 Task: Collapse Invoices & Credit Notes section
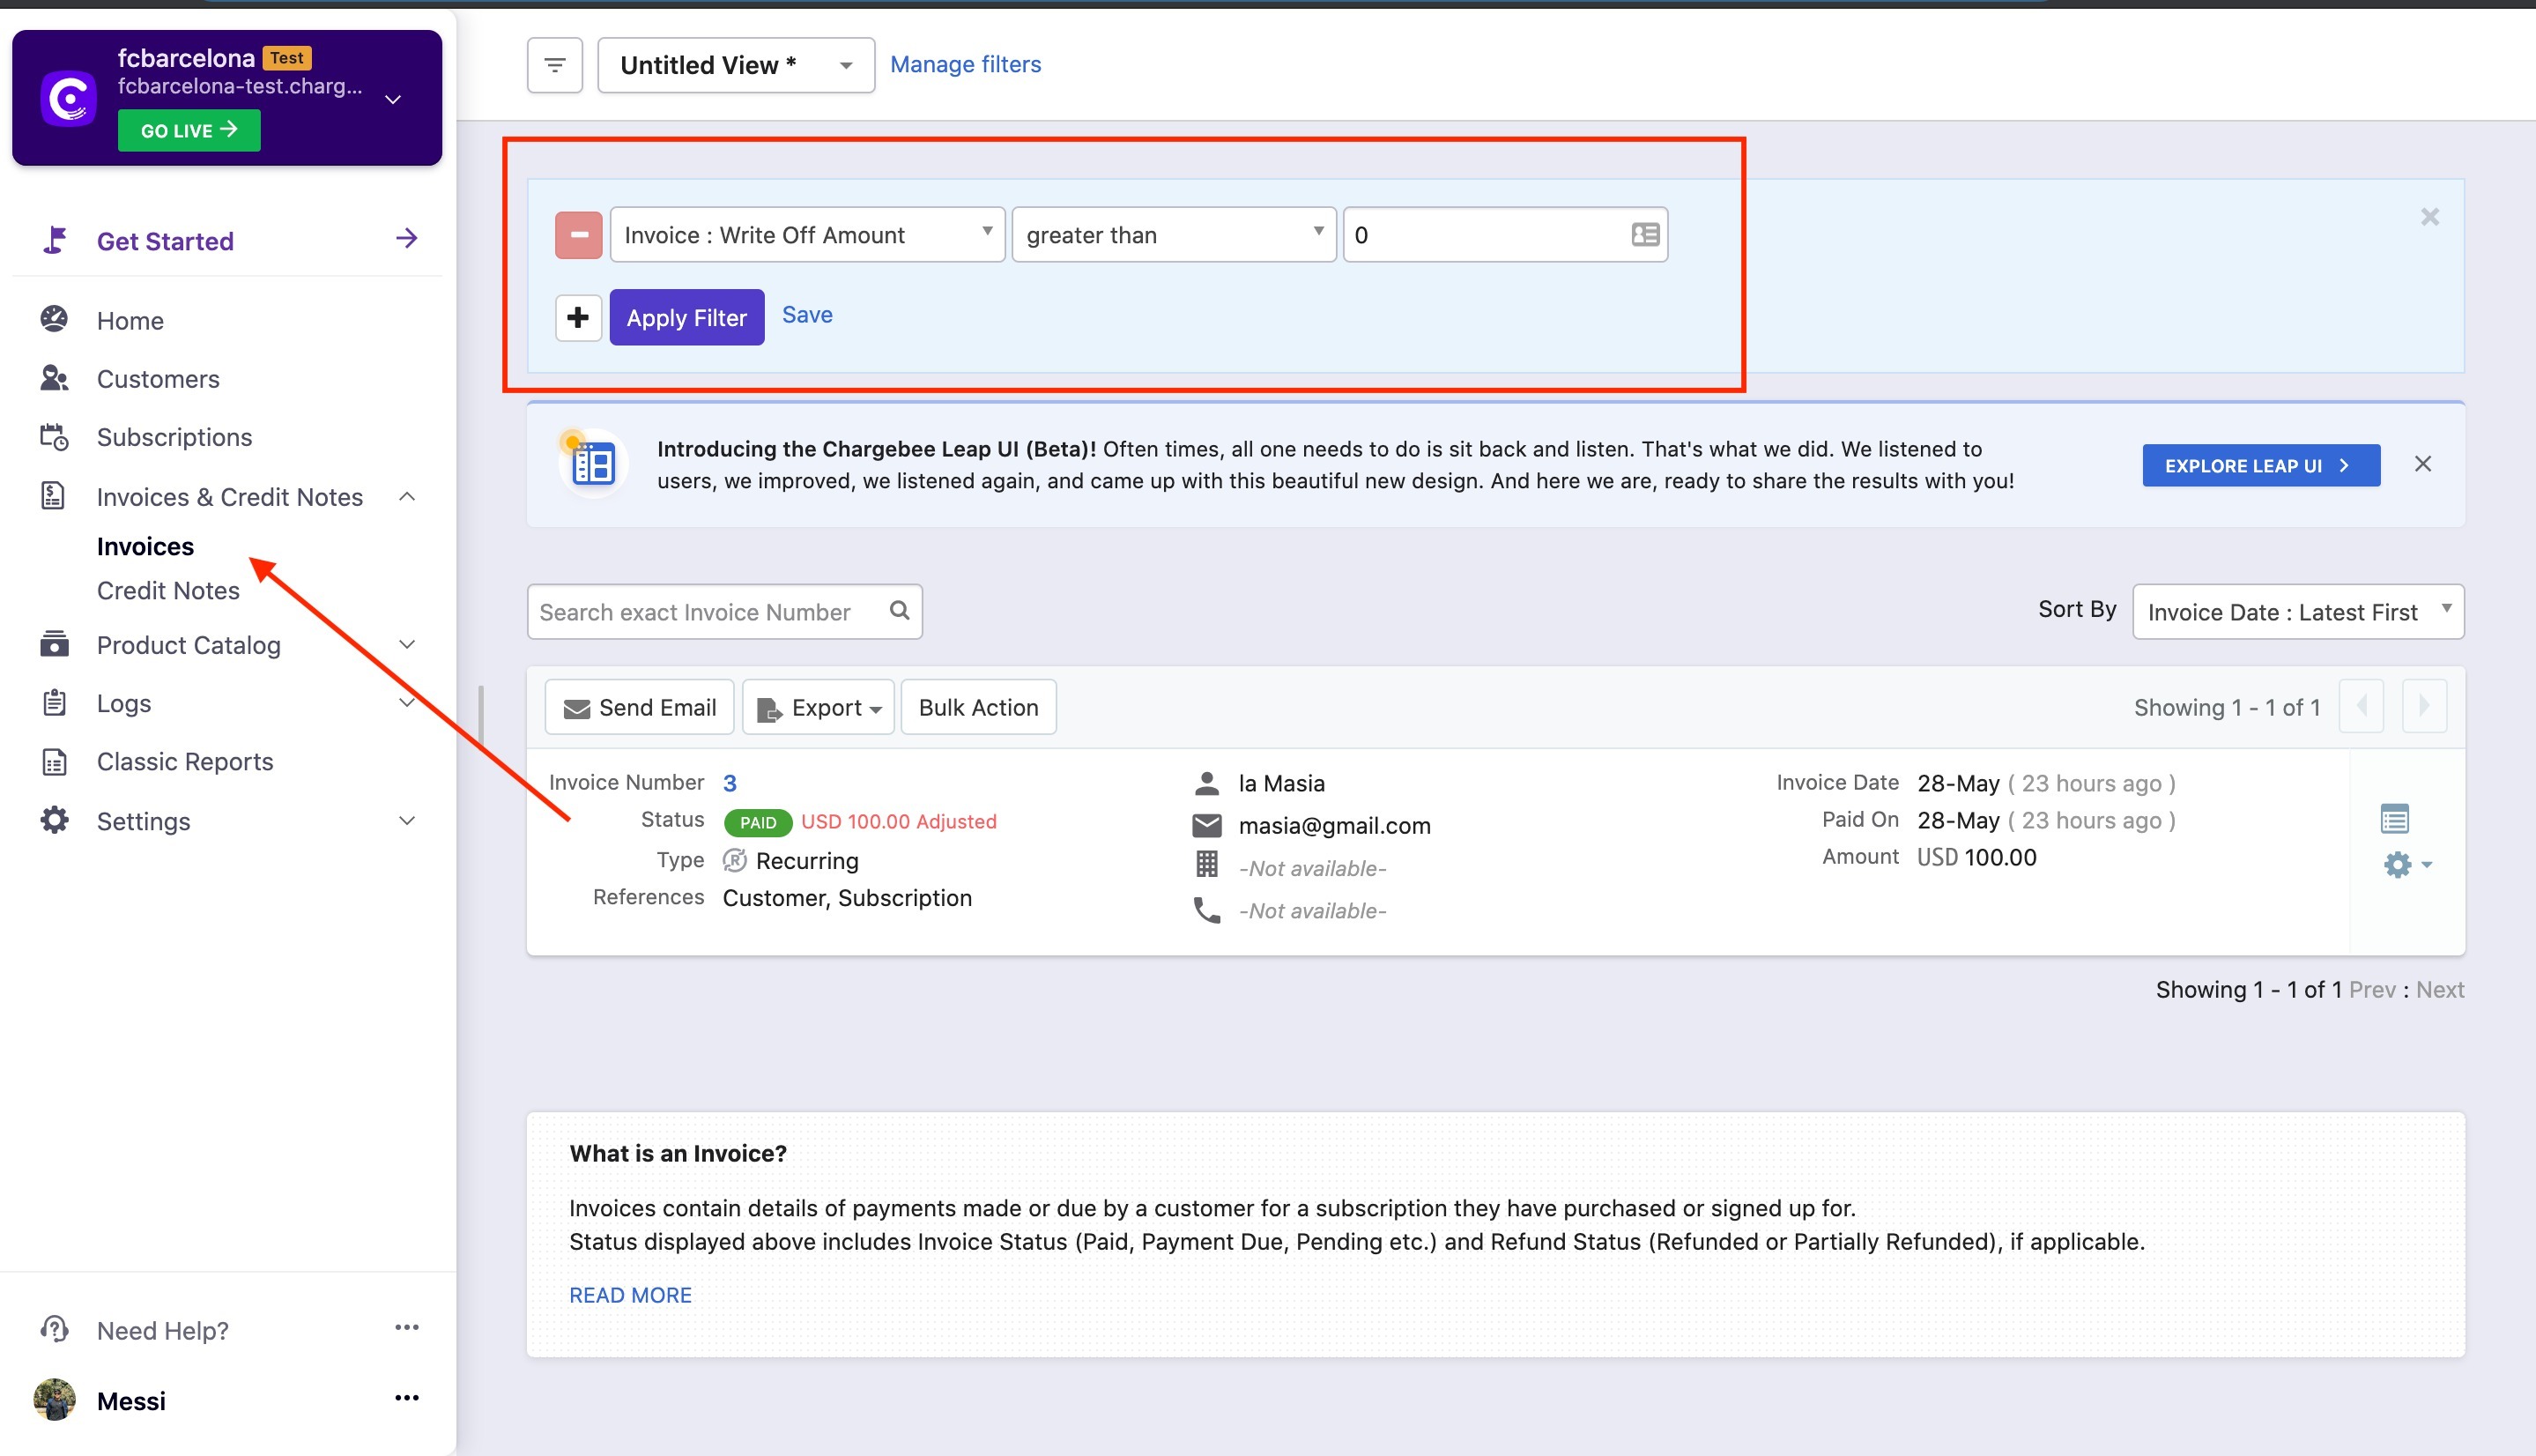pos(406,497)
